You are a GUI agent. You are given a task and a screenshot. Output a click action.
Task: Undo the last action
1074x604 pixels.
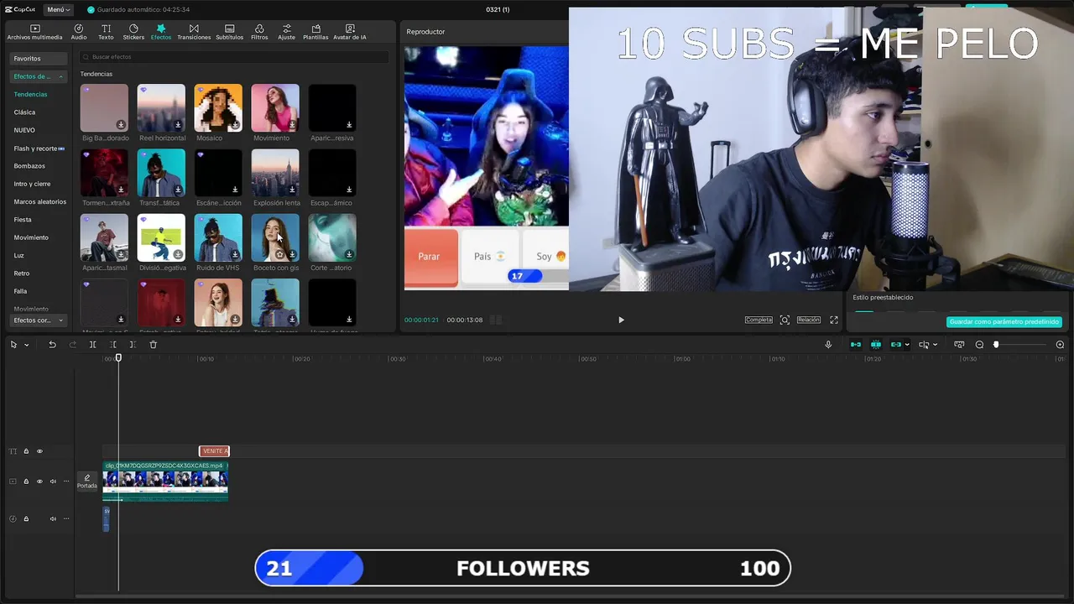52,345
